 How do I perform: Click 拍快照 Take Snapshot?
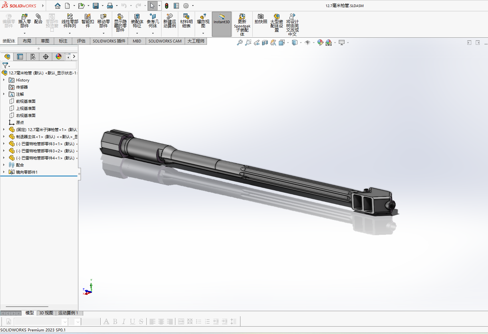tap(261, 19)
